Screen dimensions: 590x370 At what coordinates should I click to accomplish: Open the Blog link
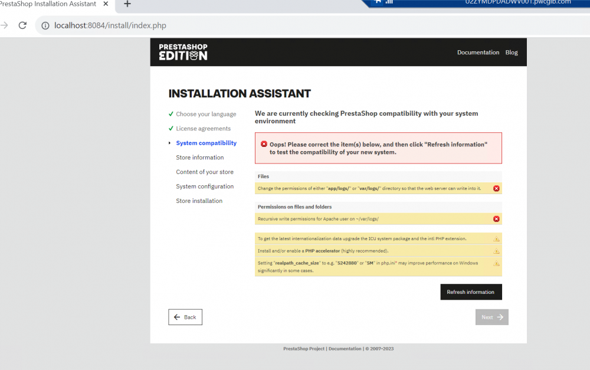tap(511, 52)
